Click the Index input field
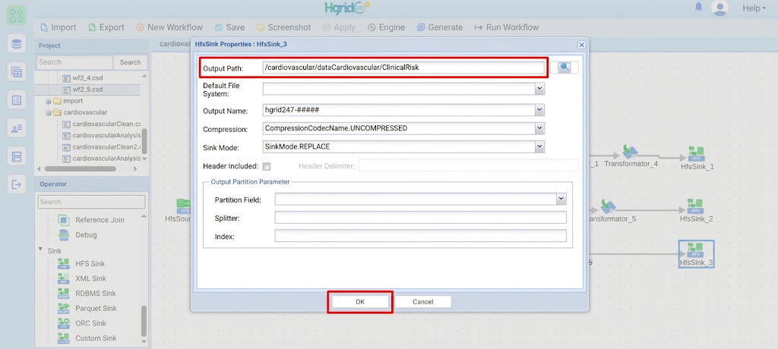This screenshot has width=778, height=349. pos(420,236)
